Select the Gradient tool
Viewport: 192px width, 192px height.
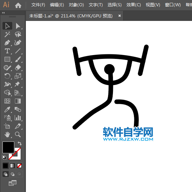tap(18, 101)
